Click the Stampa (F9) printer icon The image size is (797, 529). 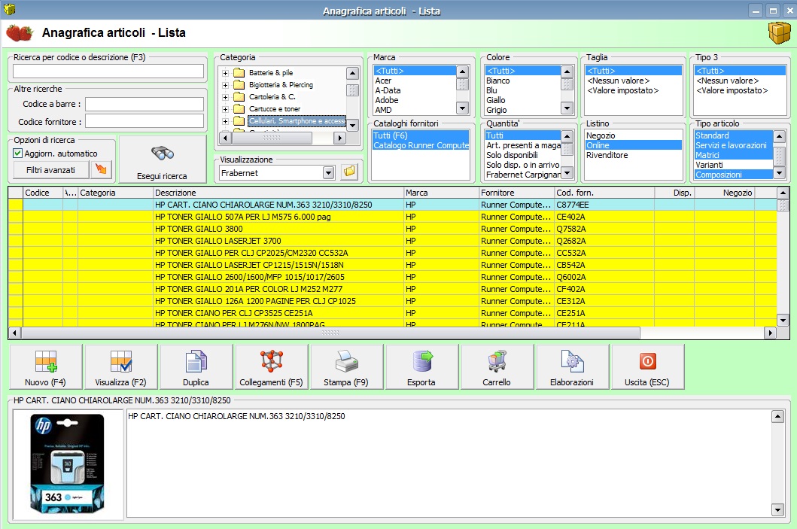(x=347, y=361)
